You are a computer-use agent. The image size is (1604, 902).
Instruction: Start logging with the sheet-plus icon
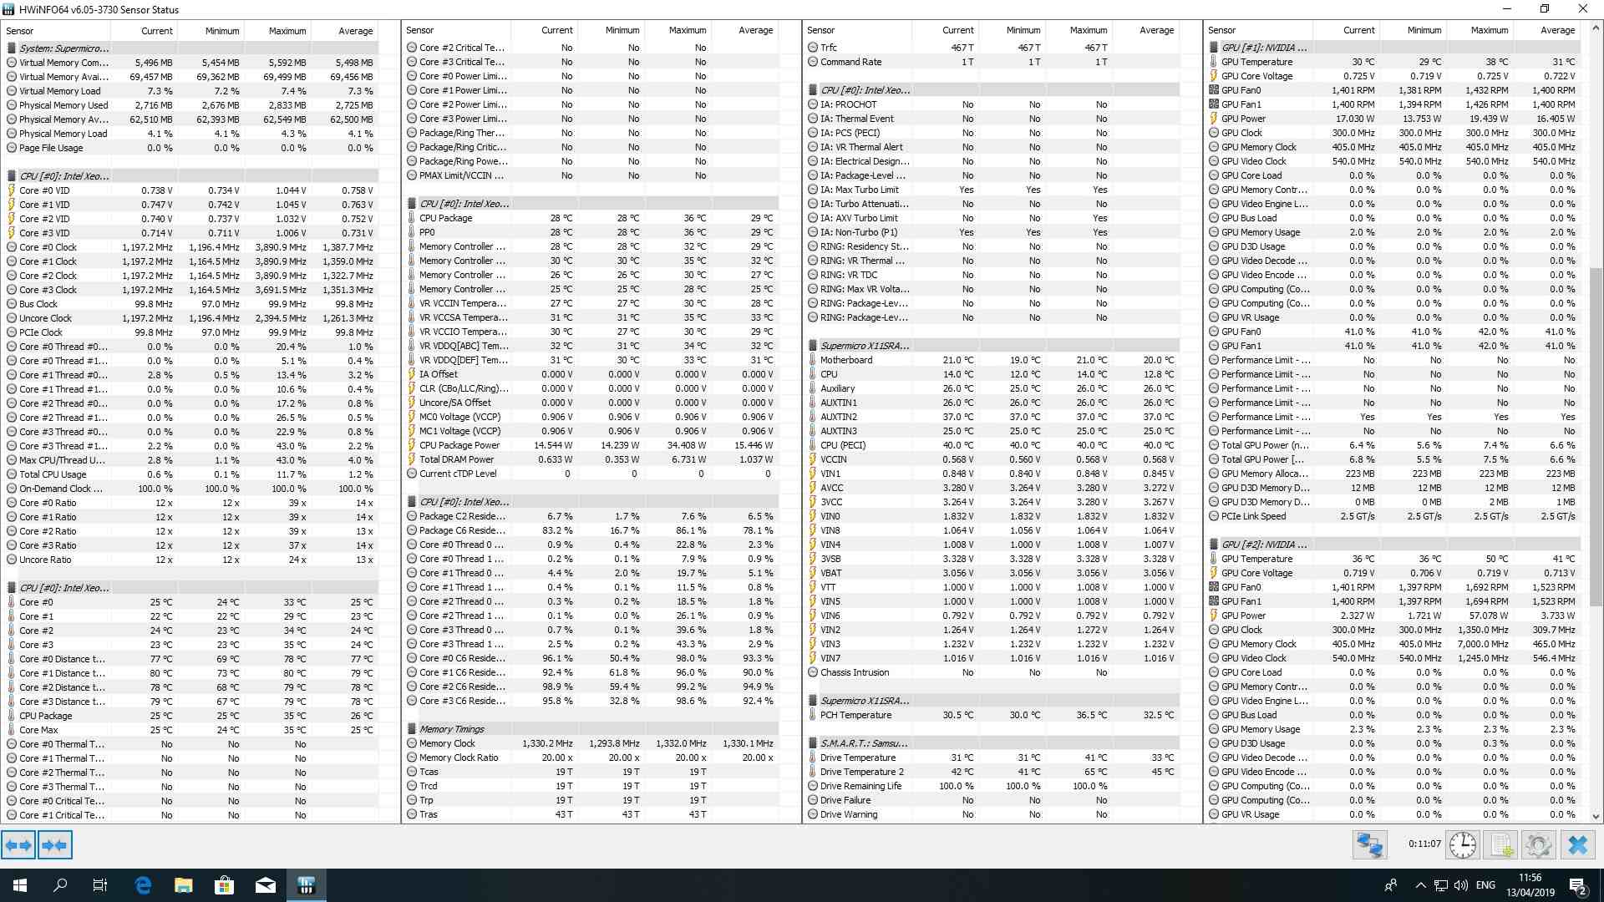[1501, 845]
